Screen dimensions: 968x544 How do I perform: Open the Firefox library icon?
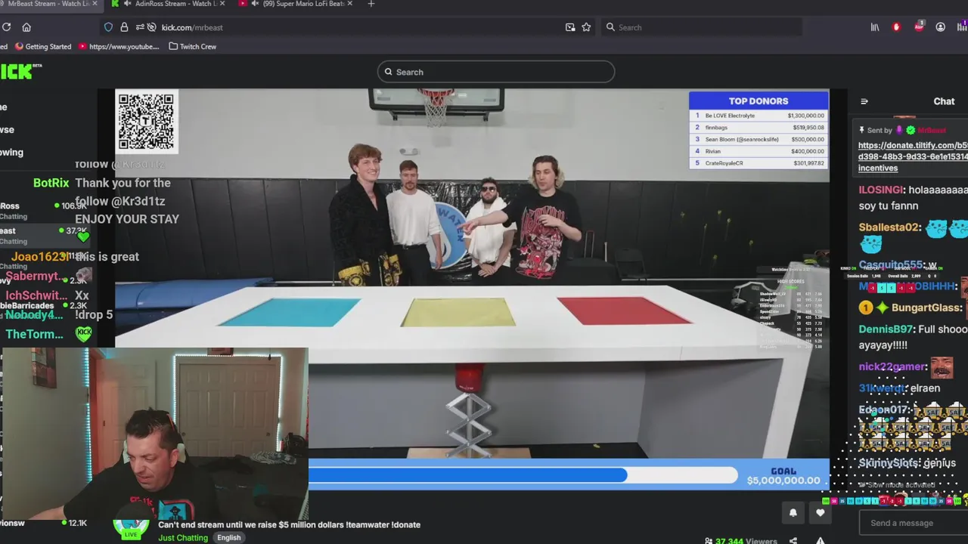pos(875,27)
